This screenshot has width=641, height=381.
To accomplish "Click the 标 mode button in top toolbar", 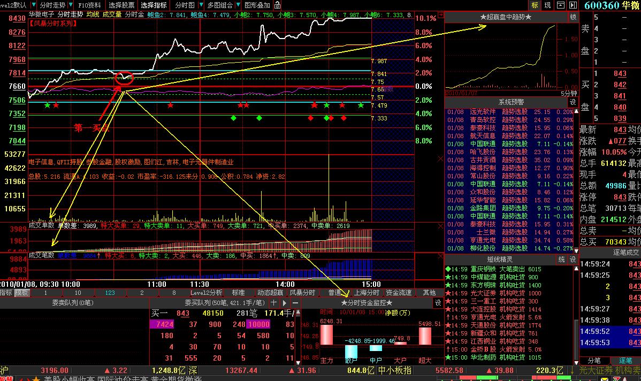I will 535,5.
